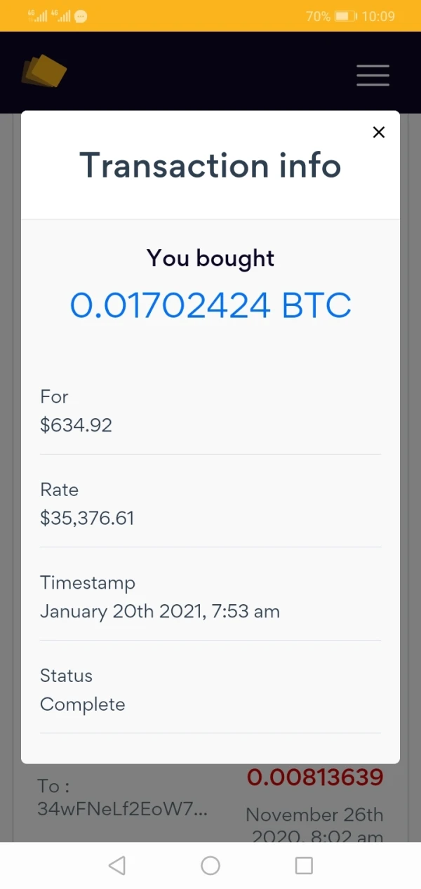
Task: Tap the red 0.00813639 amount
Action: coord(315,777)
